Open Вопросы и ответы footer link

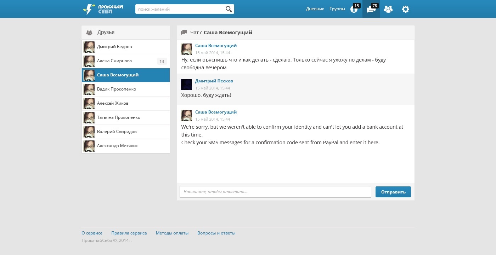pyautogui.click(x=216, y=233)
